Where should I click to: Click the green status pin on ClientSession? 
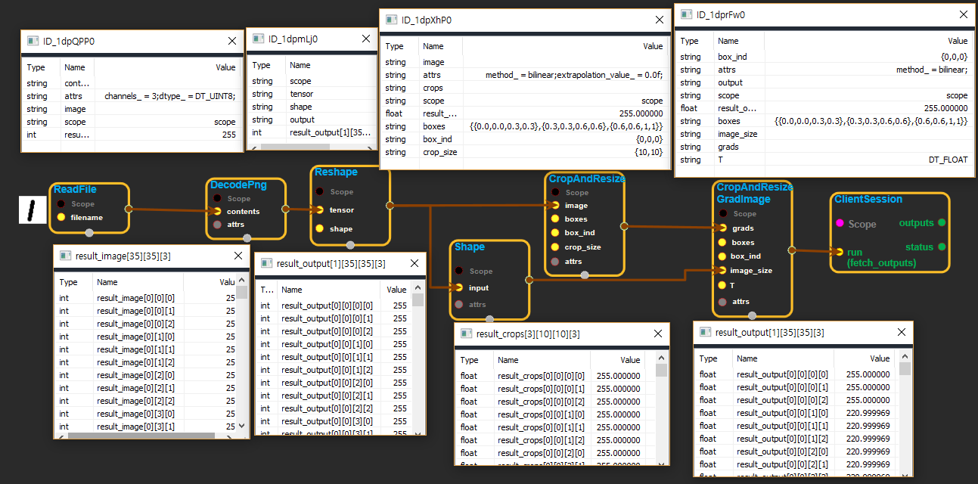click(x=941, y=247)
